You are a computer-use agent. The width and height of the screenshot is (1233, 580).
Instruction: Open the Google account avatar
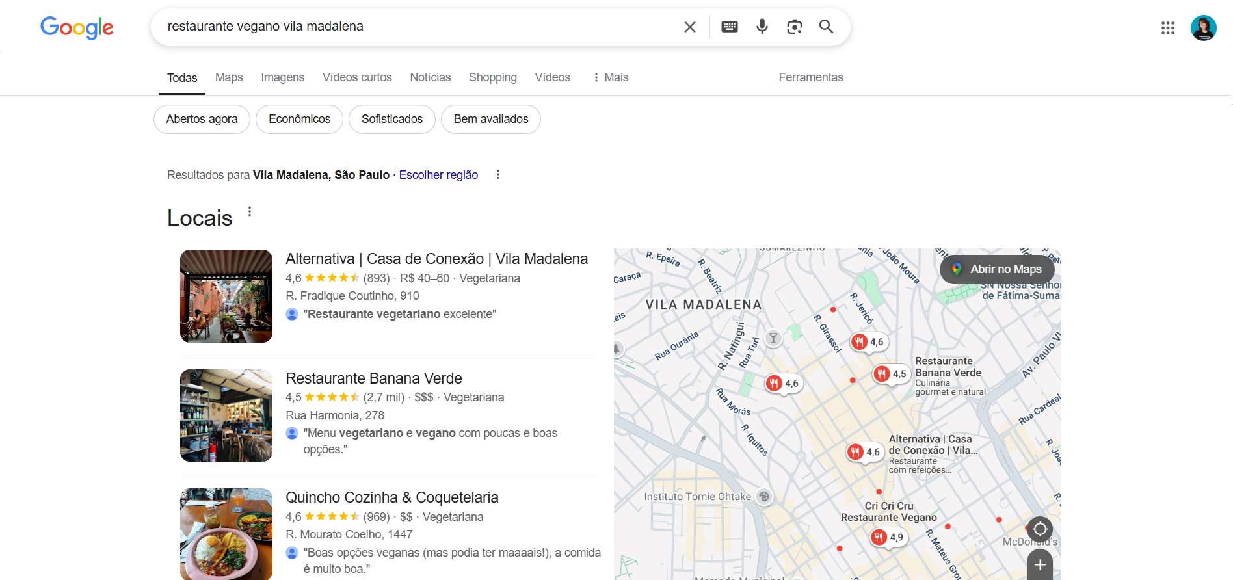[x=1204, y=28]
